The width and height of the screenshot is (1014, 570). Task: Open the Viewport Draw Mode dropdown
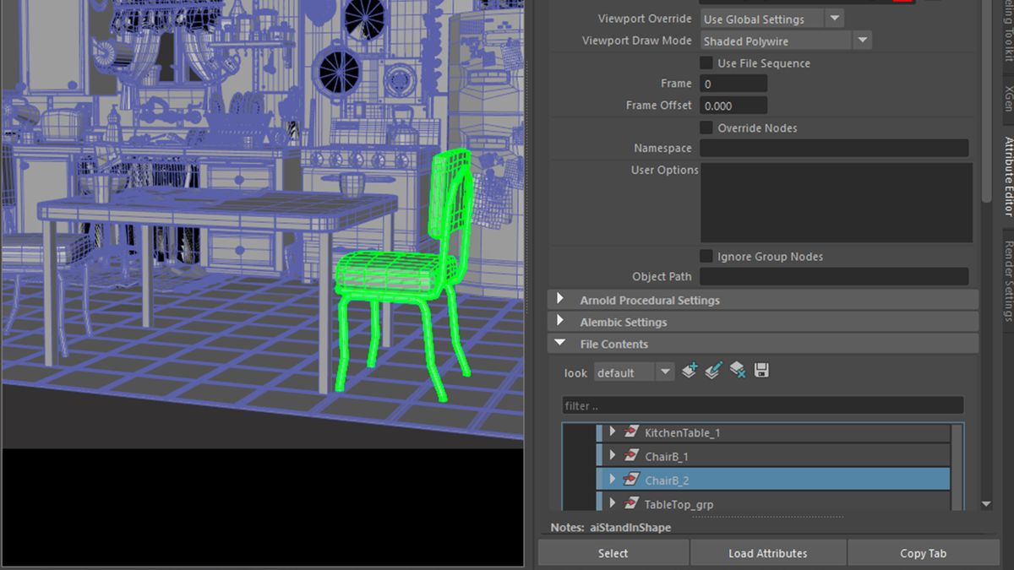pos(786,41)
